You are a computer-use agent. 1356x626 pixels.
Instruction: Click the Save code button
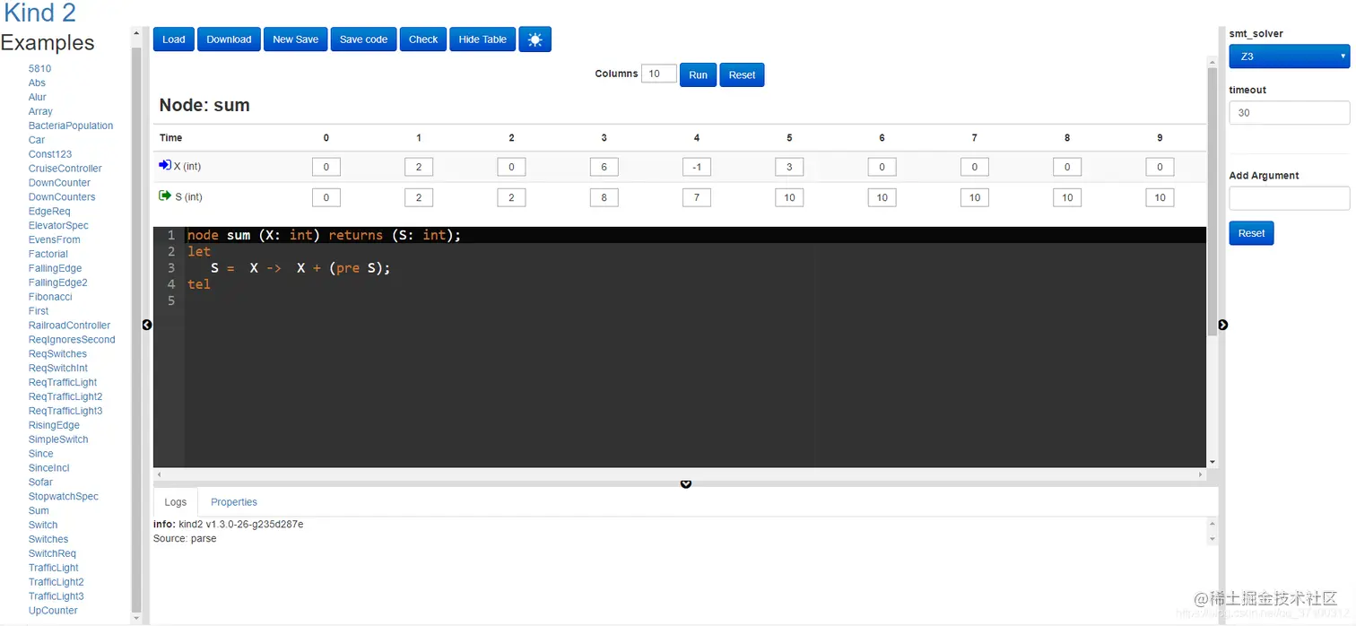[363, 39]
